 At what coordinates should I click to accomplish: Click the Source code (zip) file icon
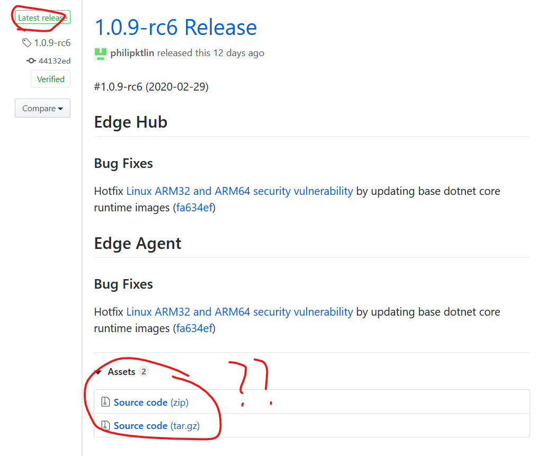[105, 402]
